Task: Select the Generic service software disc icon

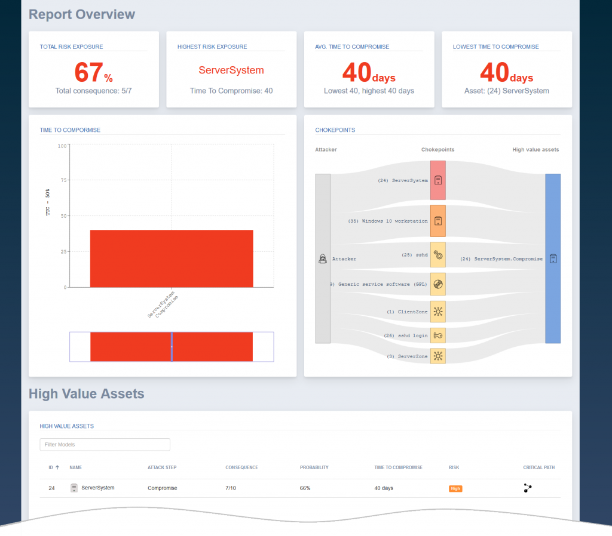Action: (x=438, y=284)
